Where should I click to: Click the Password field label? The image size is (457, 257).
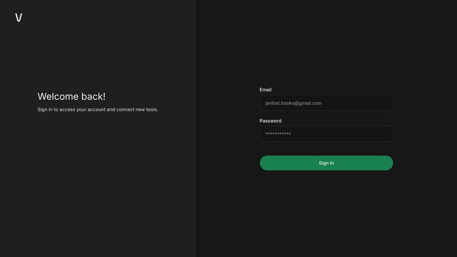(x=270, y=121)
